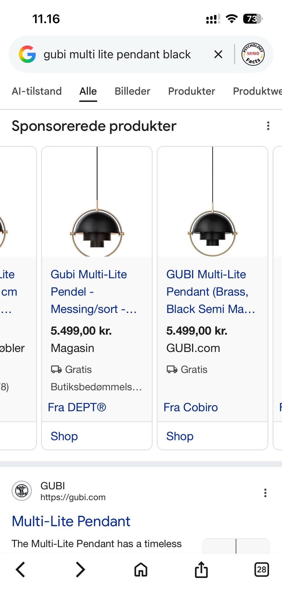
Task: Go back using the left arrow
Action: pos(20,570)
